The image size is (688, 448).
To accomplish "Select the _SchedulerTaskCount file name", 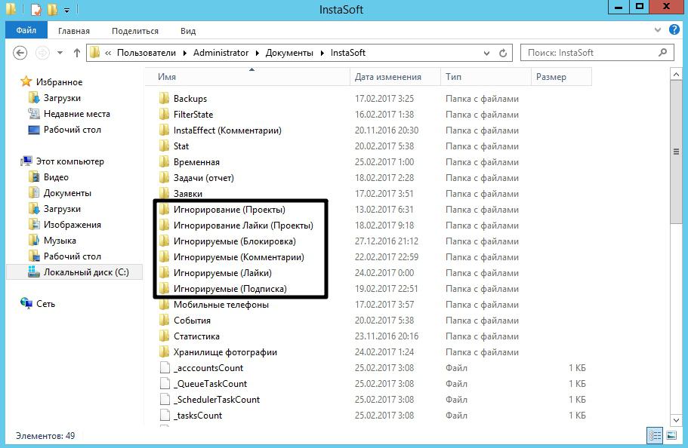I will click(x=217, y=399).
